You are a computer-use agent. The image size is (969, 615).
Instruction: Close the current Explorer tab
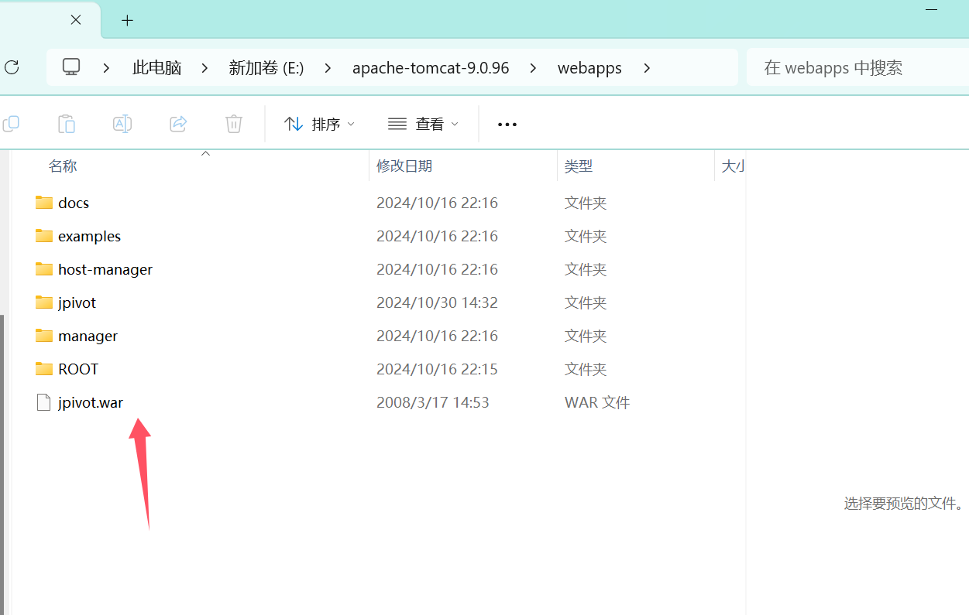coord(76,20)
